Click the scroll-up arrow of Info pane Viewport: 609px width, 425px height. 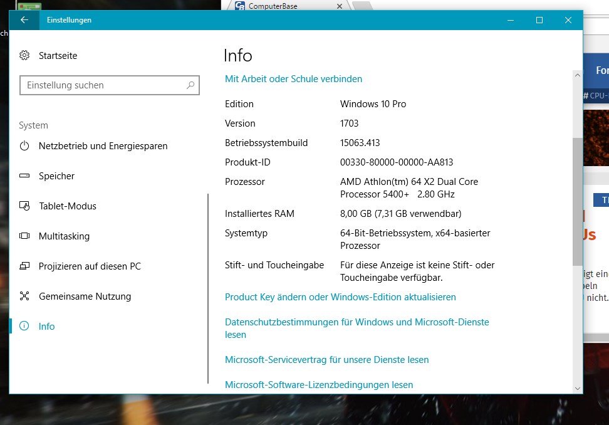(x=578, y=75)
